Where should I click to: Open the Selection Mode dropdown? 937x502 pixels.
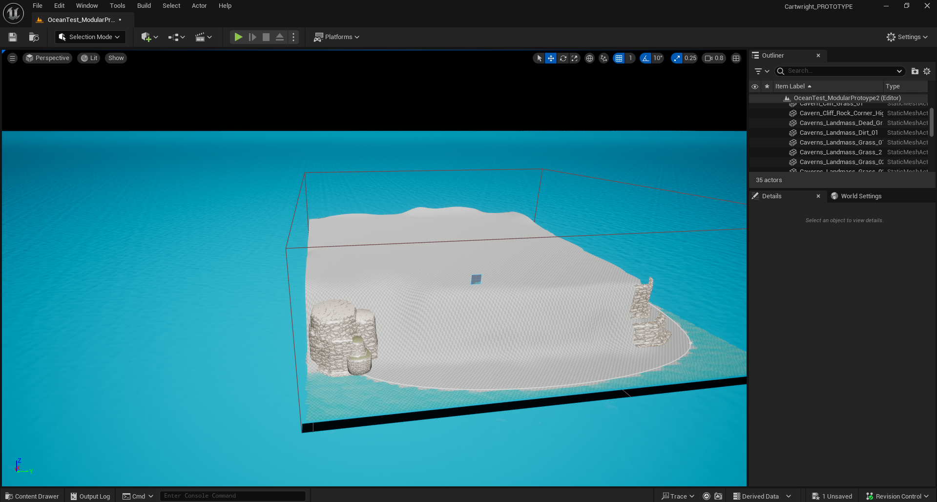(x=90, y=37)
